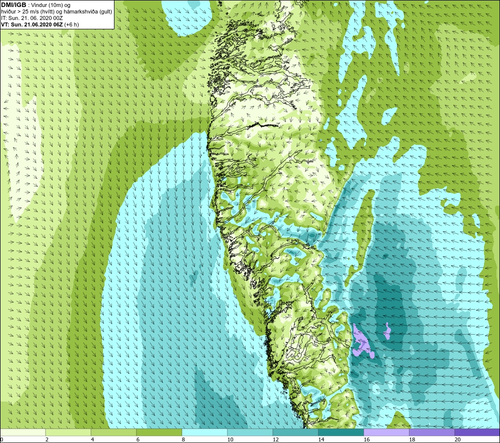This screenshot has height=443, width=500.
Task: Click the legend value 2
Action: (x=47, y=440)
